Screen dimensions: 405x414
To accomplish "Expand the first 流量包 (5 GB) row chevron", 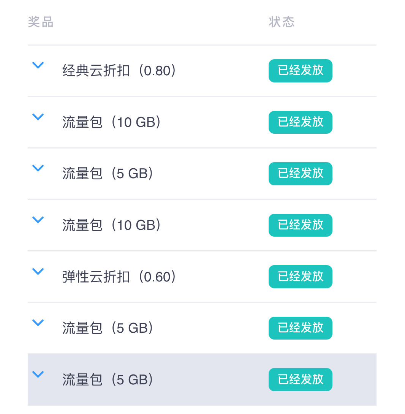I will coord(38,168).
